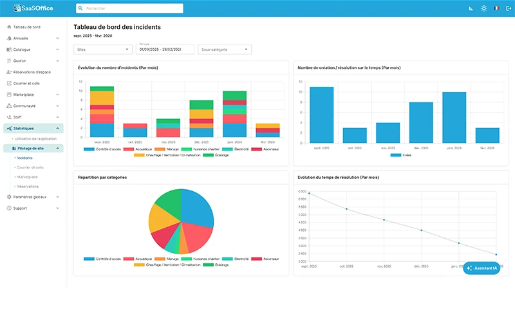Click Acoustique swatch under pie chart
The height and width of the screenshot is (325, 515).
pos(129,259)
